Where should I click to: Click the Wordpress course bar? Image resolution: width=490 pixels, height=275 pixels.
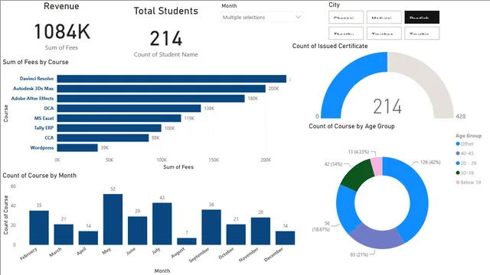(x=77, y=147)
